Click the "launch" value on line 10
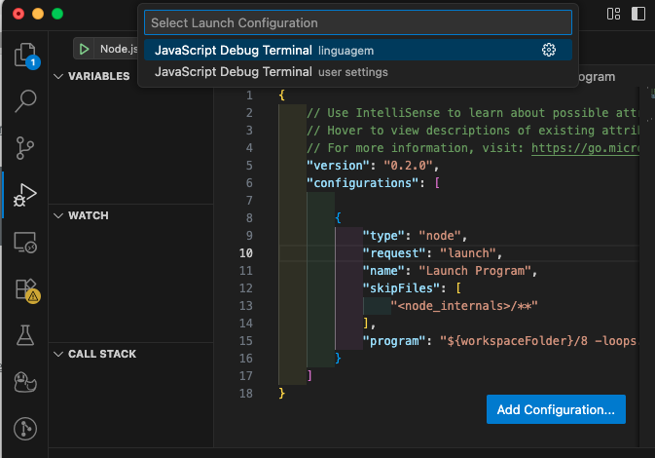The width and height of the screenshot is (655, 458). click(x=468, y=253)
